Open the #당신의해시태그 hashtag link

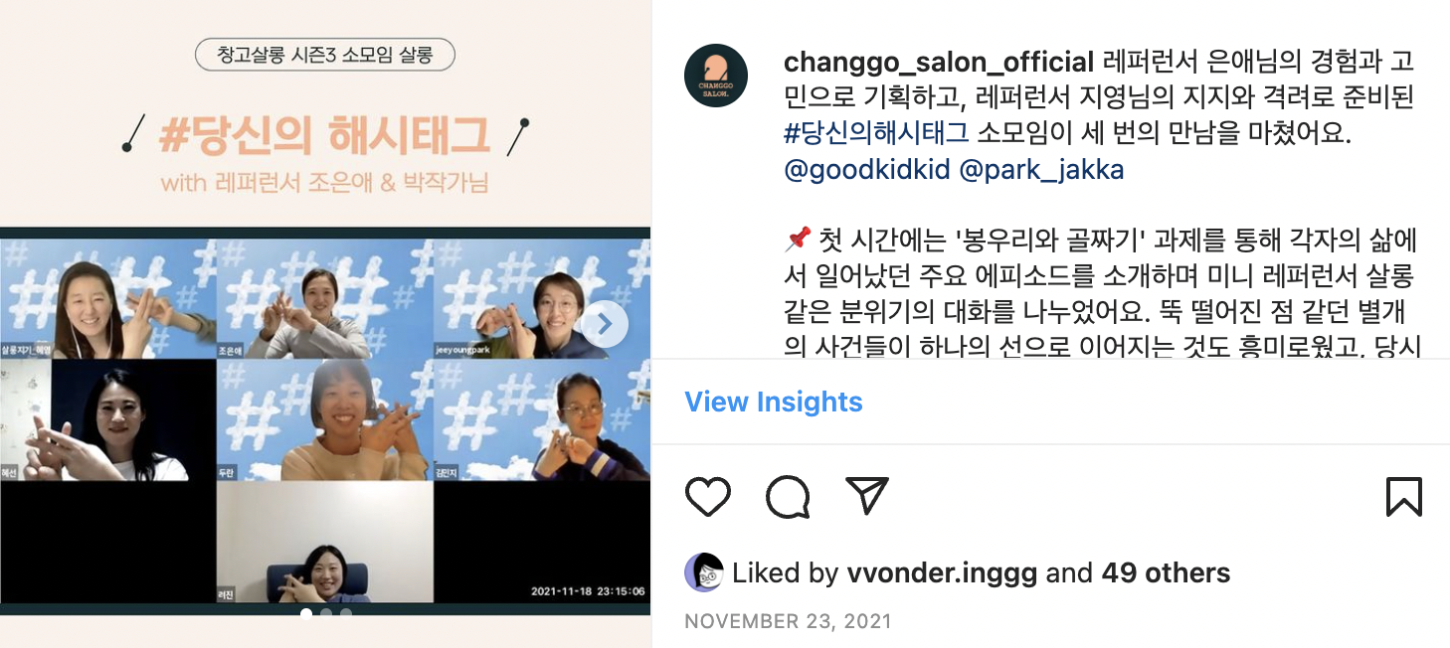(876, 133)
